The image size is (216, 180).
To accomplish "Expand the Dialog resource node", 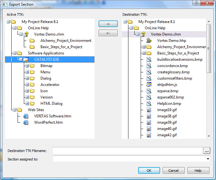I will point(27,78).
